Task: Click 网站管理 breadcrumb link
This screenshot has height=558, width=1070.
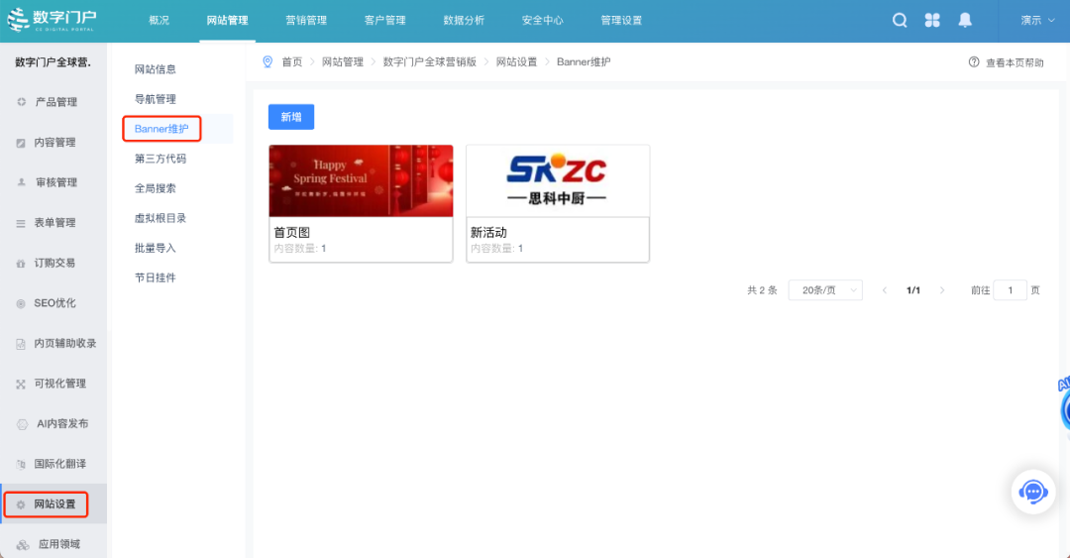Action: pyautogui.click(x=343, y=62)
